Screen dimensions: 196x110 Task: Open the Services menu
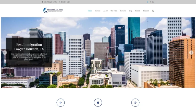97,11
